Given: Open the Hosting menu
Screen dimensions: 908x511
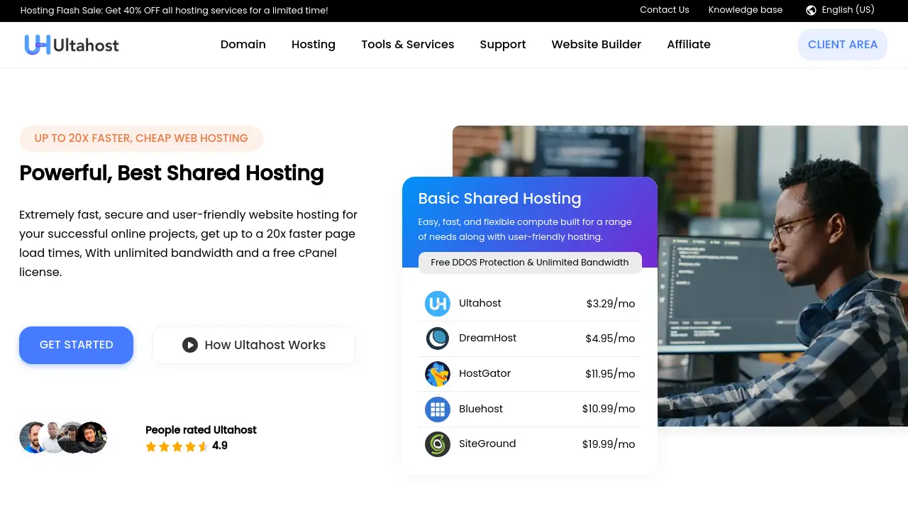Looking at the screenshot, I should (314, 44).
